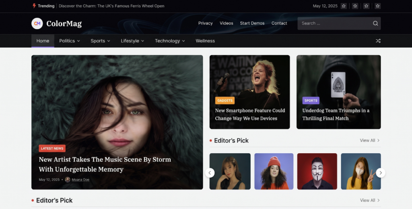Expand the Politics menu chevron
The height and width of the screenshot is (209, 412).
coord(78,41)
